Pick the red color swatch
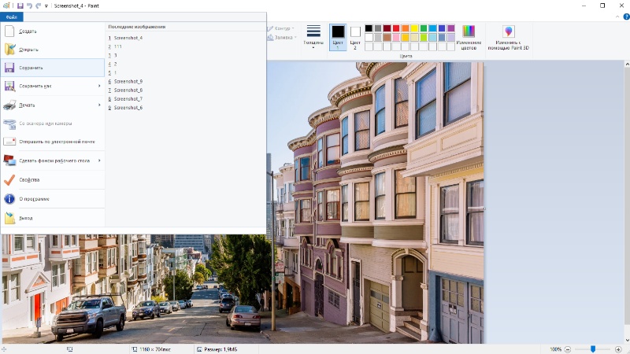 click(396, 28)
